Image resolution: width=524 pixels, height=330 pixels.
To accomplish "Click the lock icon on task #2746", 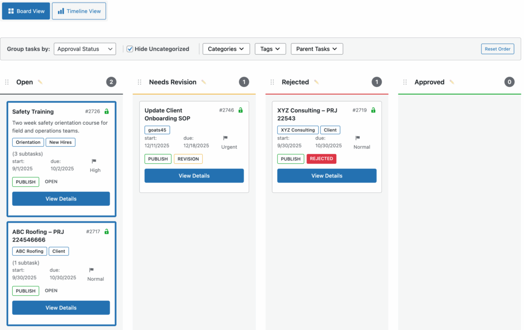I will point(241,111).
